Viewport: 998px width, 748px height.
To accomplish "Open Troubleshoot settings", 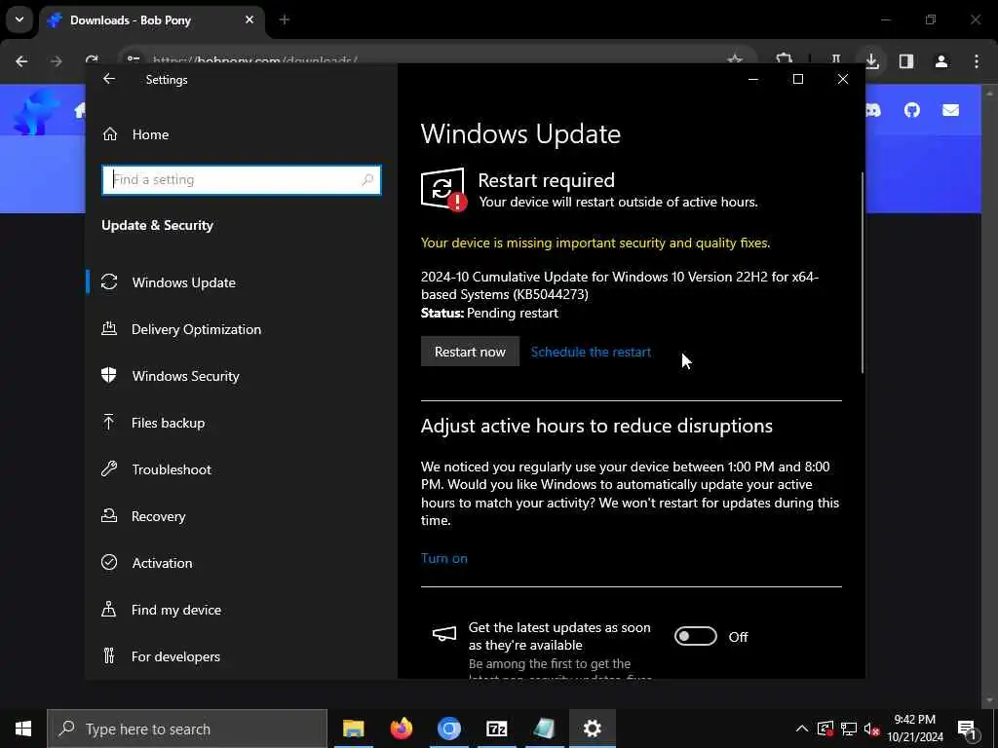I will click(x=172, y=469).
